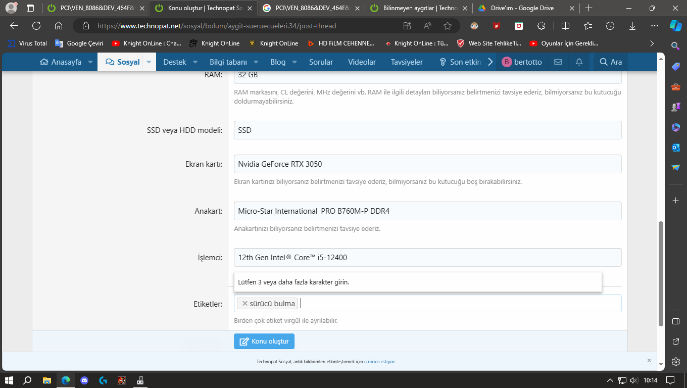Remove the sürücü bulma tag
Viewport: 687px width, 388px height.
click(x=245, y=304)
